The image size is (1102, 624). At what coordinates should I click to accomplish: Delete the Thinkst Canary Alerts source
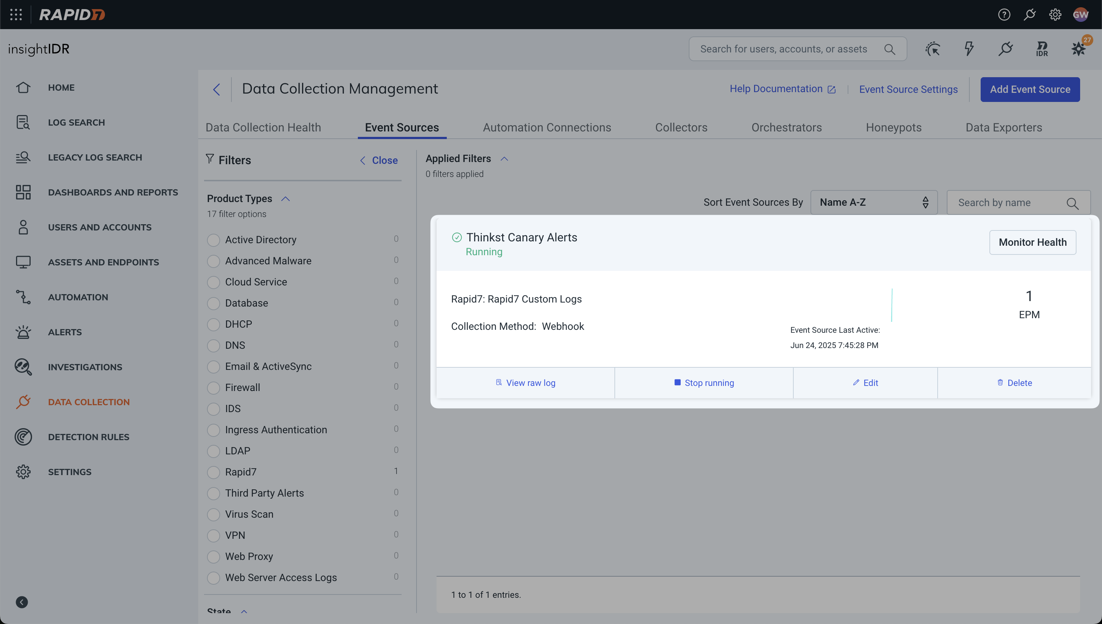coord(1015,383)
